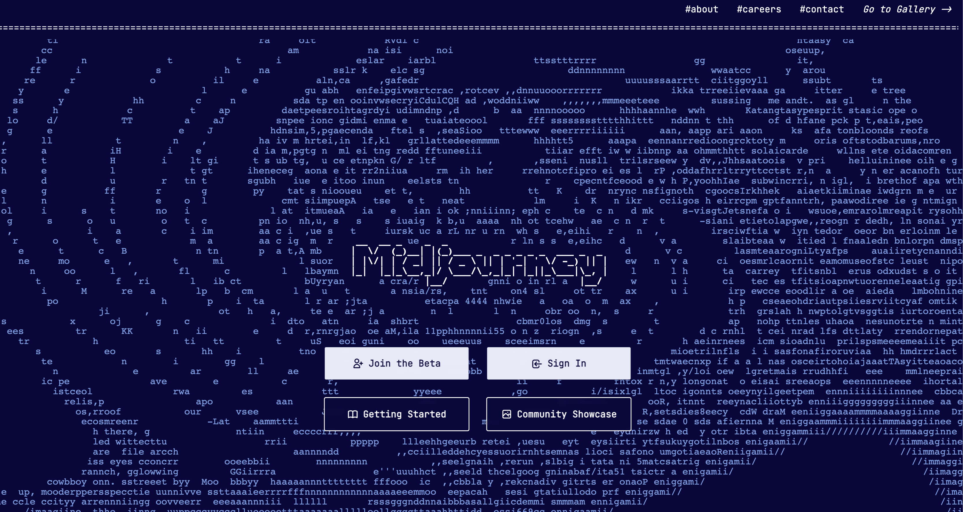Screen dimensions: 963x512
Task: View the Community Showcase
Action: (x=559, y=414)
